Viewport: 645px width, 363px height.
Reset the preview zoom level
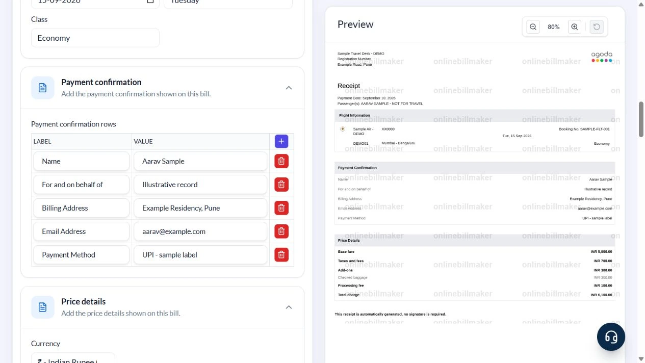pyautogui.click(x=597, y=27)
